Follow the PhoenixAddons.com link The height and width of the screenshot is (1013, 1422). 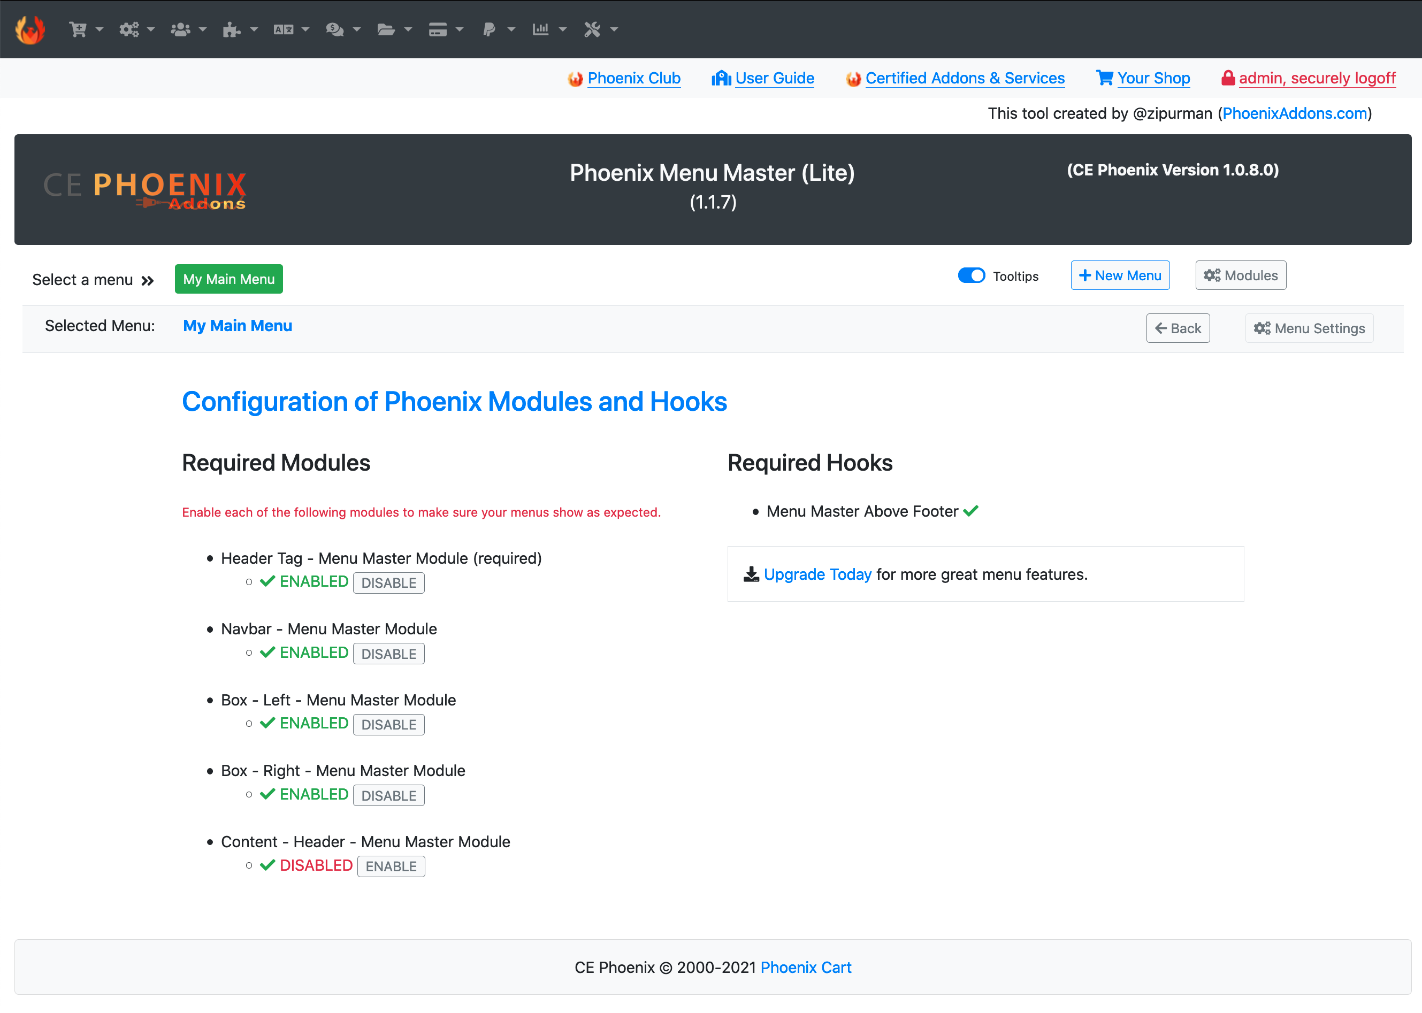pos(1295,113)
